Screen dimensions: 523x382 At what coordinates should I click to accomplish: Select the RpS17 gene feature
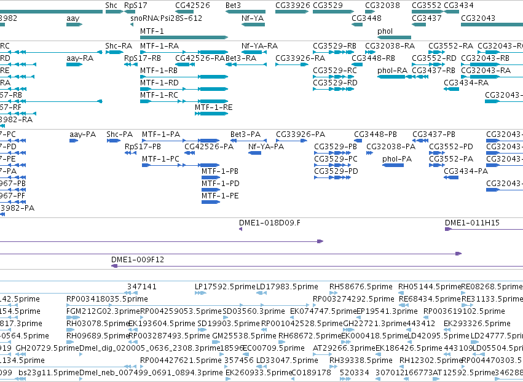tap(130, 12)
